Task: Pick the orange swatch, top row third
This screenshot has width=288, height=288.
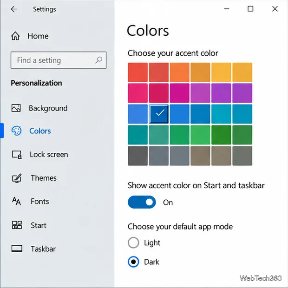Action: click(179, 72)
